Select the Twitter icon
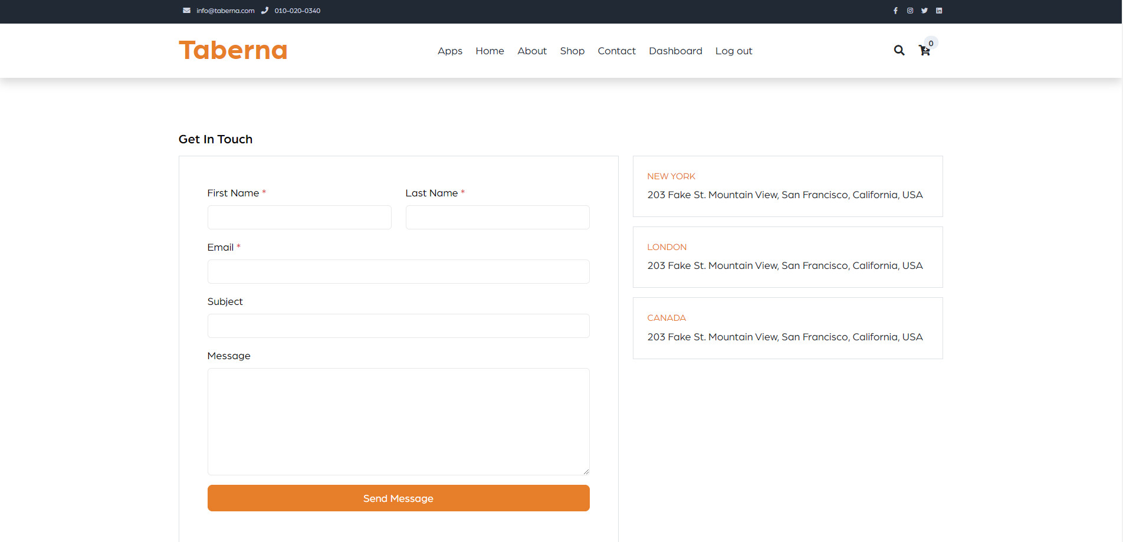The image size is (1123, 542). click(924, 10)
